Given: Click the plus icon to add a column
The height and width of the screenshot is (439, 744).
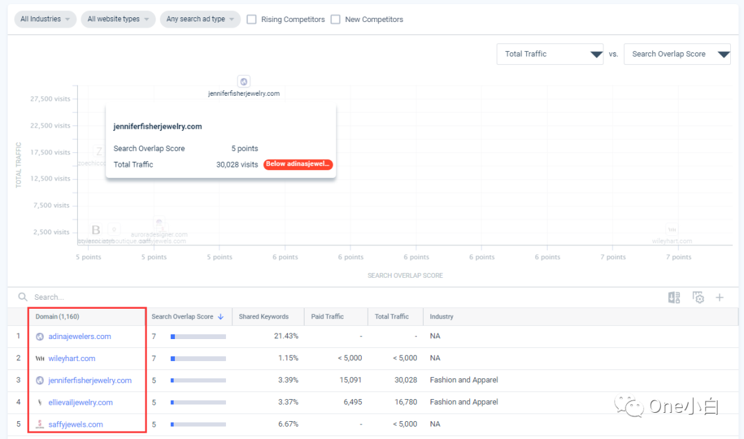Looking at the screenshot, I should click(719, 297).
